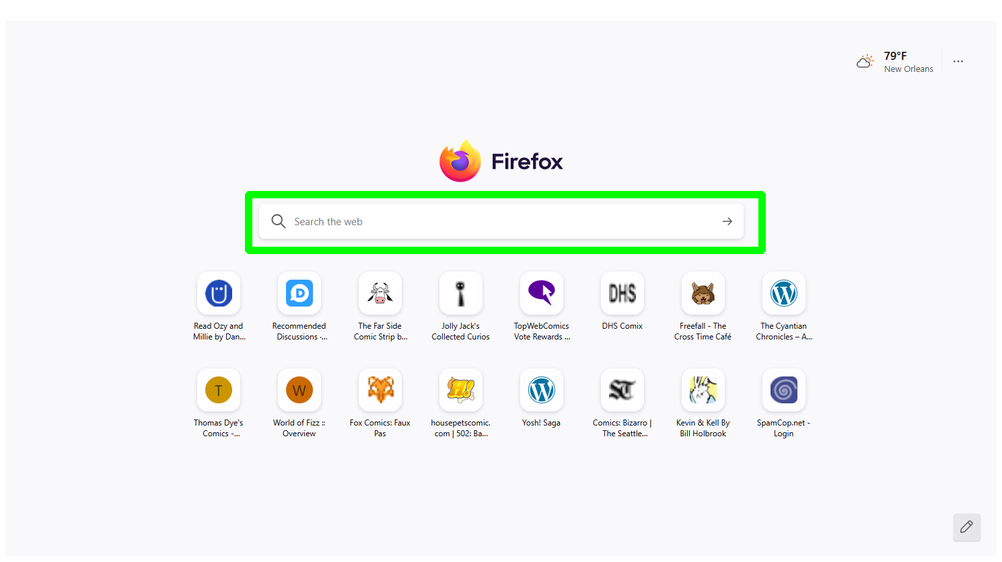Image resolution: width=1002 pixels, height=562 pixels.
Task: Visit Kevin & Kell By Bill Holbrook
Action: (703, 391)
